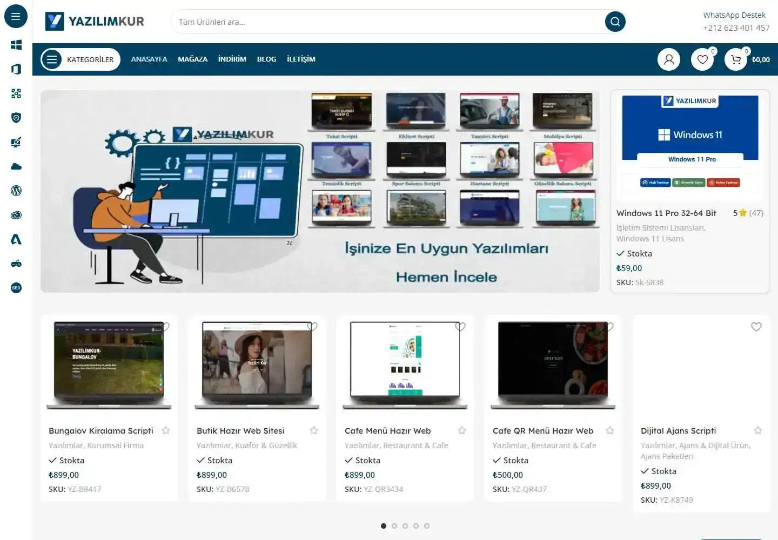Open Cafe Menü Hazır Web product title
Screen dimensions: 778x540
388,431
